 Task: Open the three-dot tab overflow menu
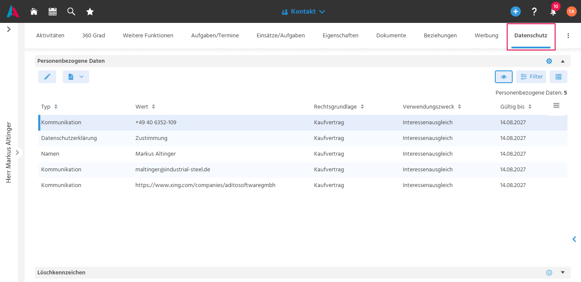pyautogui.click(x=568, y=36)
